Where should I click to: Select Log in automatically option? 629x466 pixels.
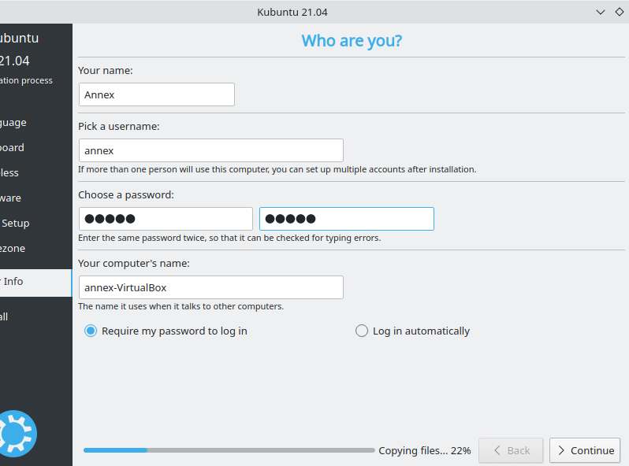pos(412,331)
